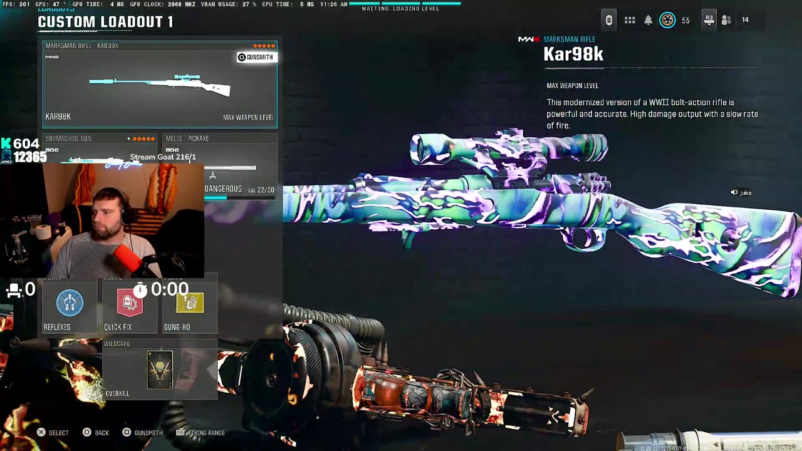Click the circle Back button prompt
Viewport: 802px width, 451px height.
(x=96, y=433)
